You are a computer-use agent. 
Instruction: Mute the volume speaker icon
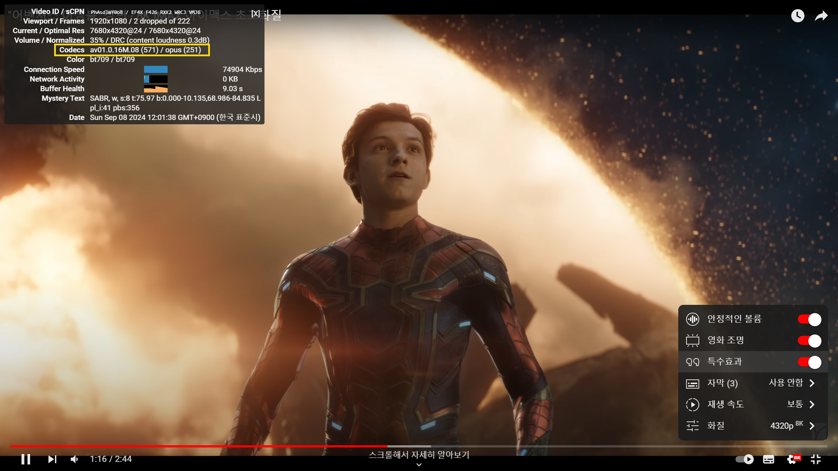(x=75, y=459)
